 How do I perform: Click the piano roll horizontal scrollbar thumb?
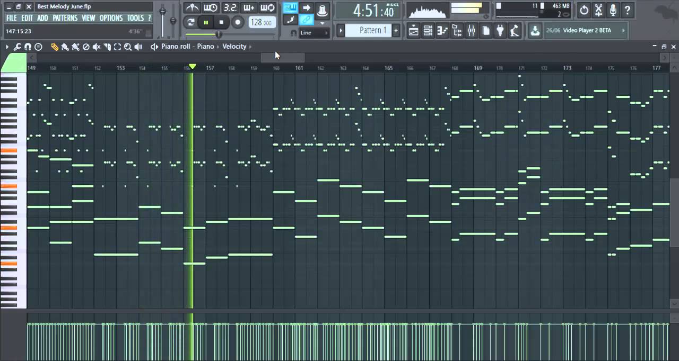coord(282,57)
